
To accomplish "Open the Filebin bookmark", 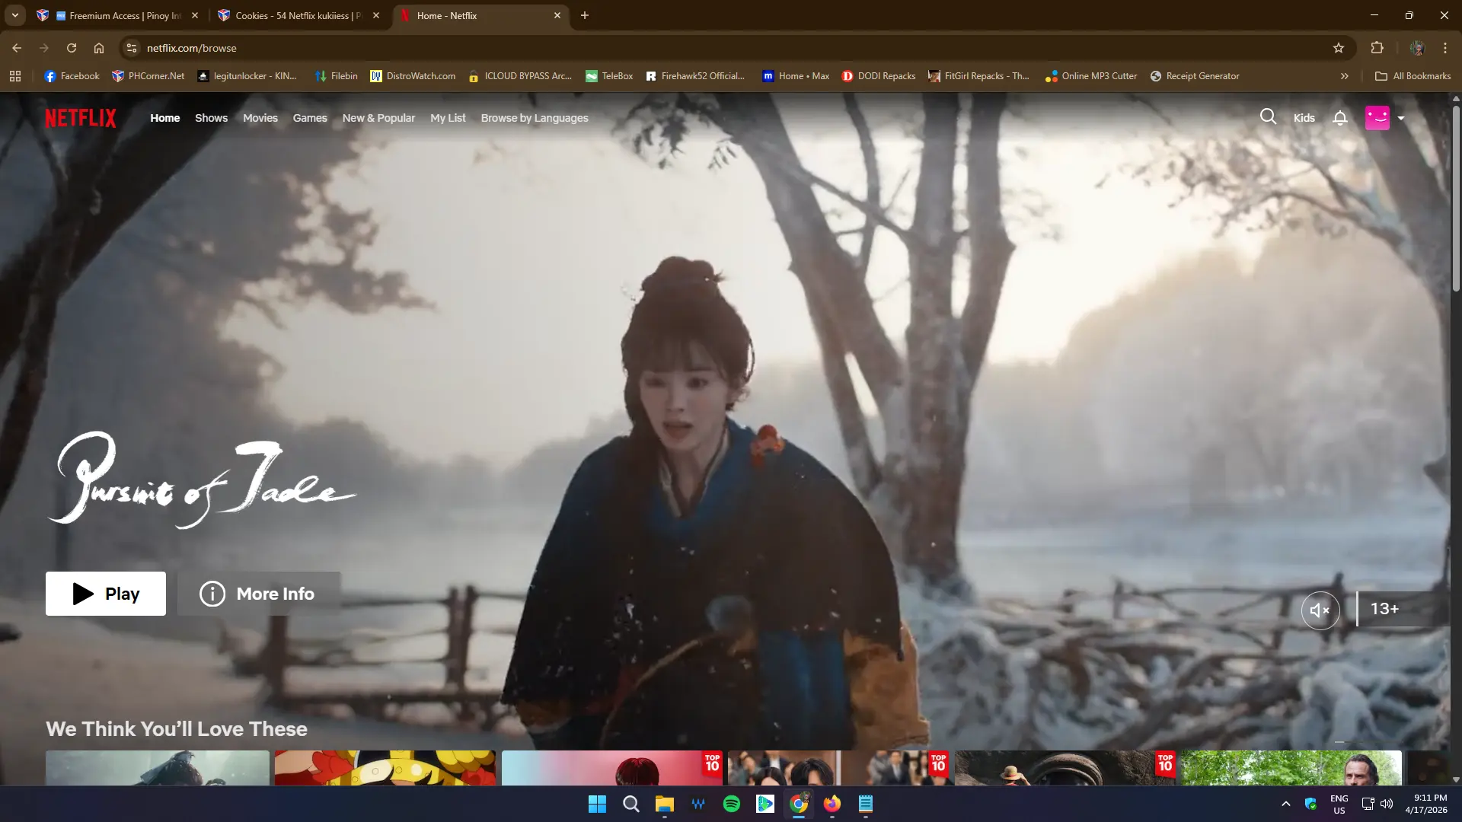I will coord(337,76).
